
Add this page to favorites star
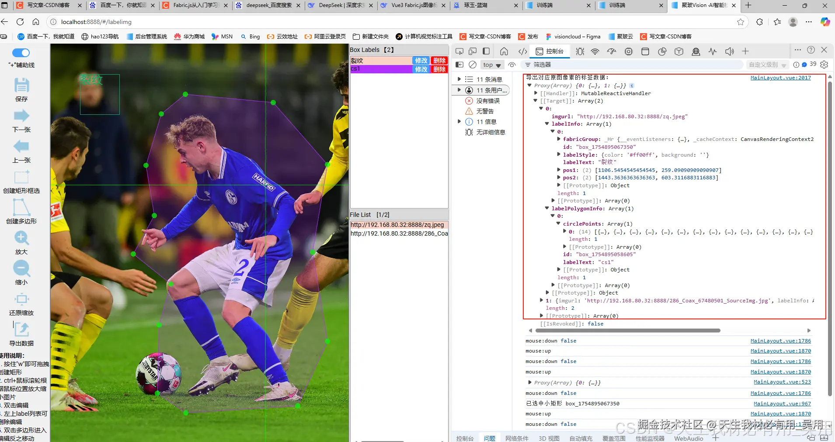point(741,22)
